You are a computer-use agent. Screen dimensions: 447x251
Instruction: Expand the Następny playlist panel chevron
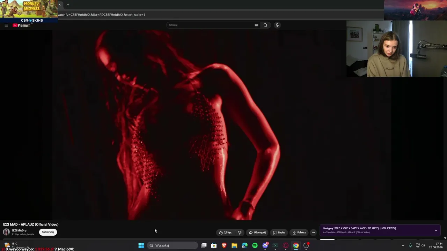436,230
